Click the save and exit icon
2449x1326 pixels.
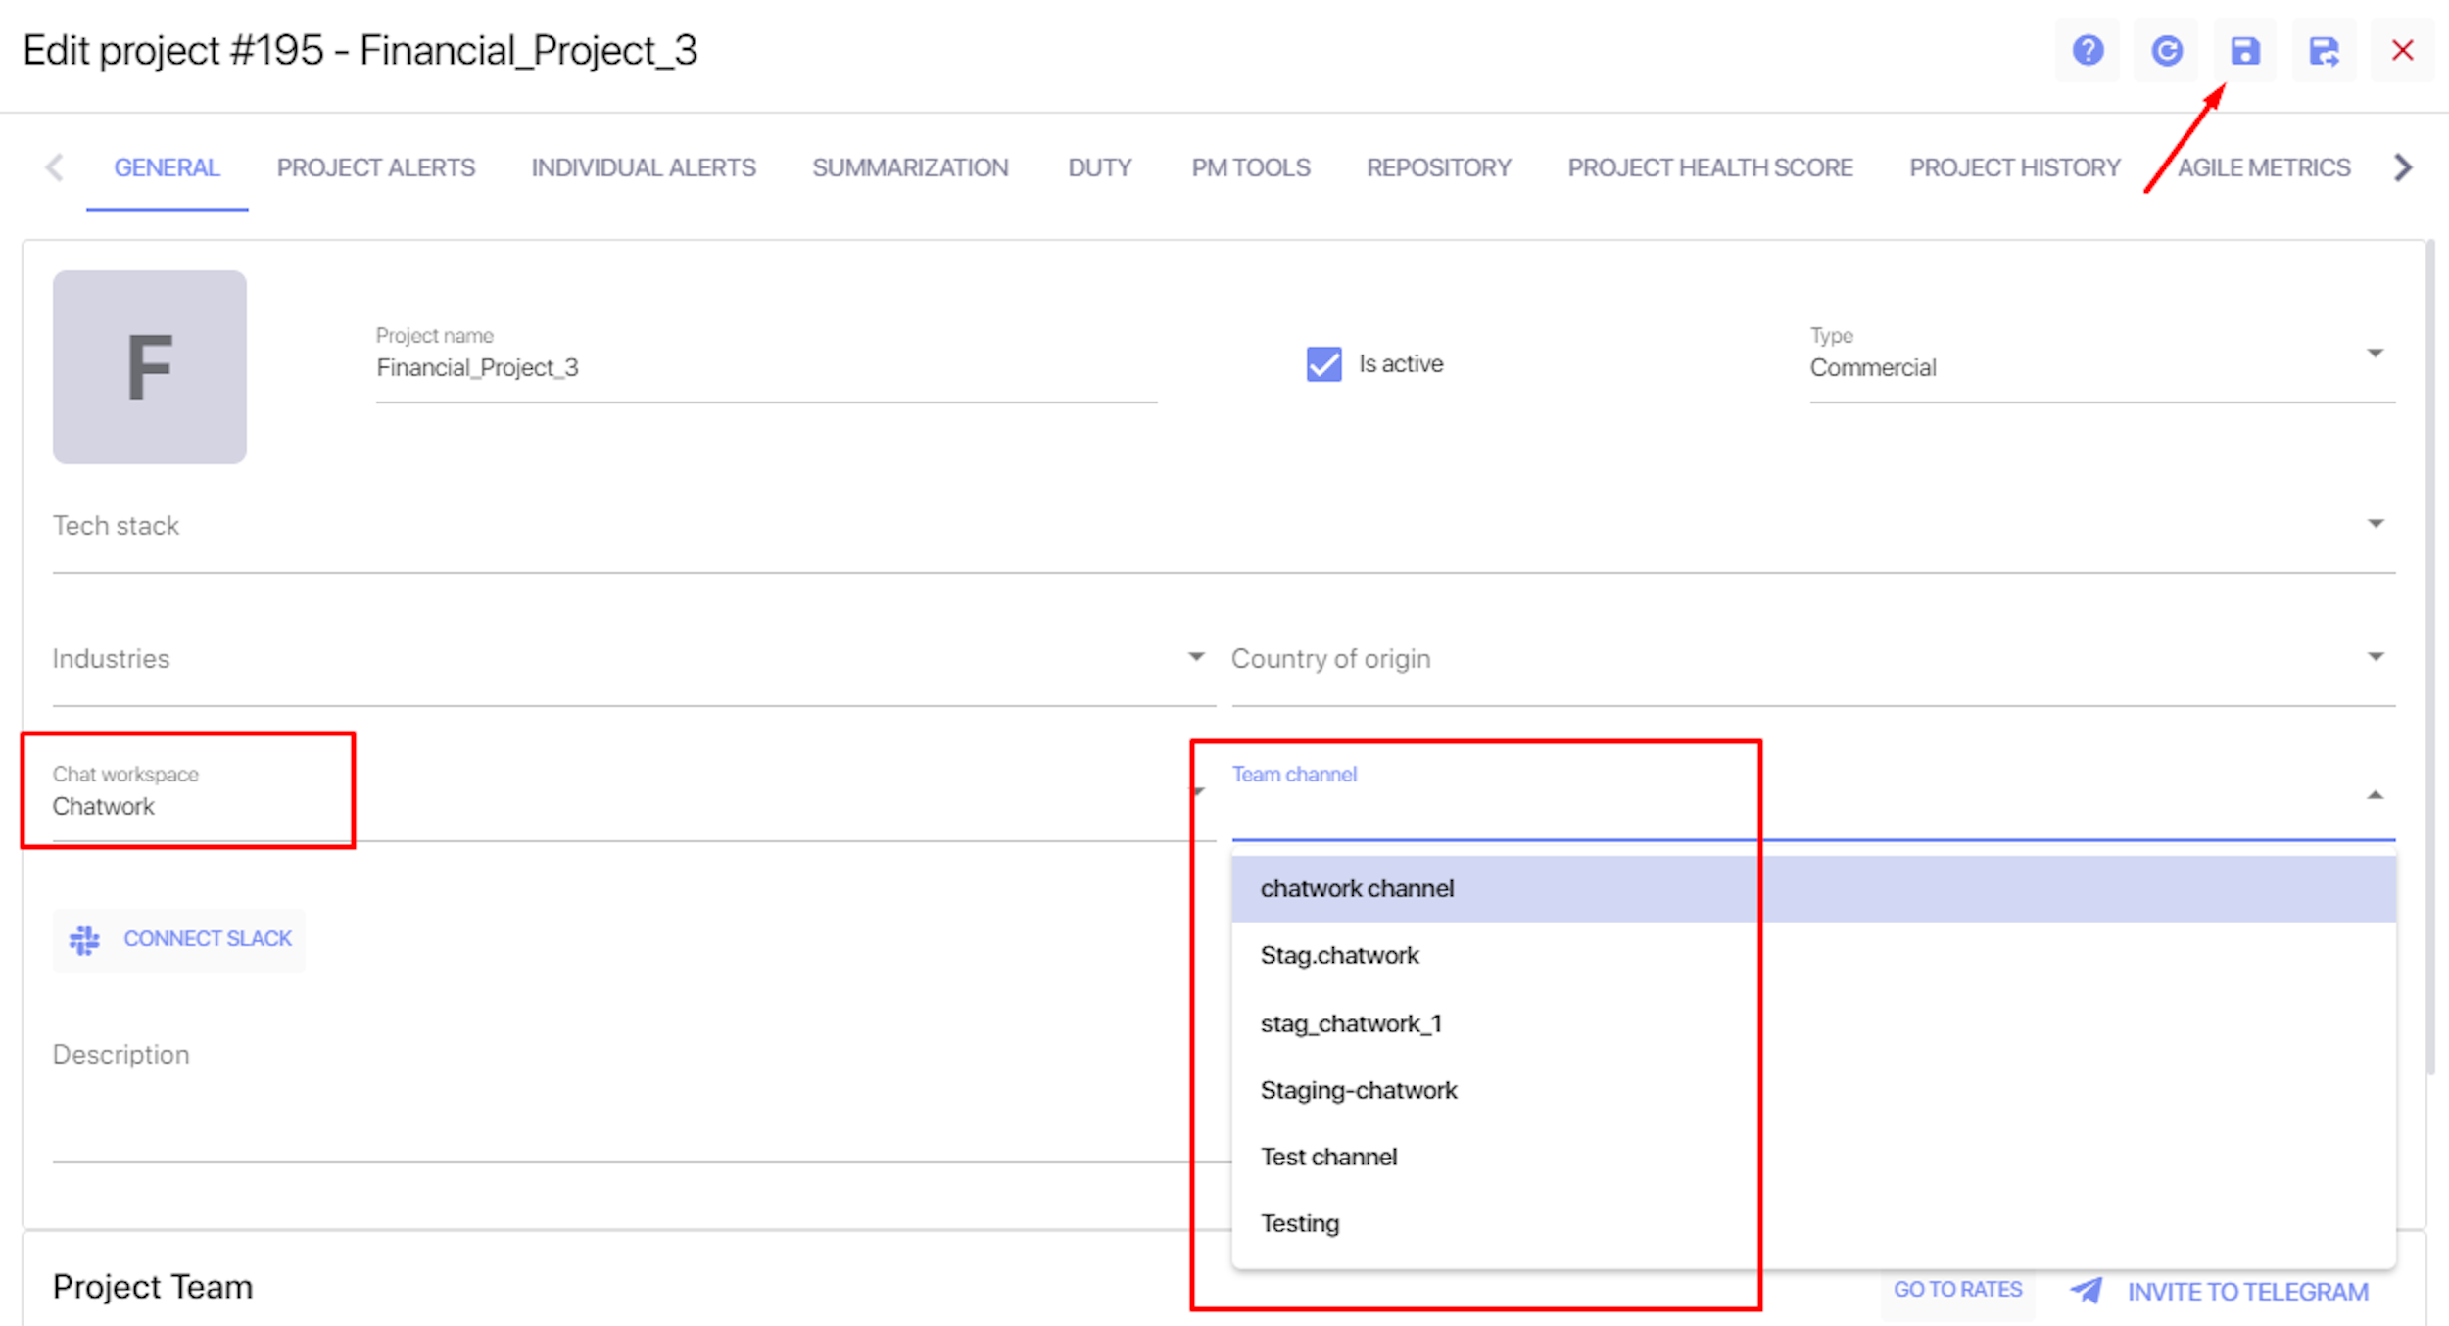tap(2324, 51)
